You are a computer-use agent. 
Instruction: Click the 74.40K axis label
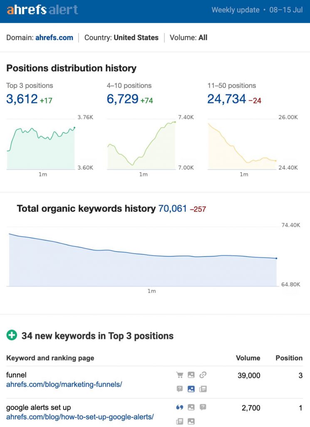pyautogui.click(x=291, y=225)
